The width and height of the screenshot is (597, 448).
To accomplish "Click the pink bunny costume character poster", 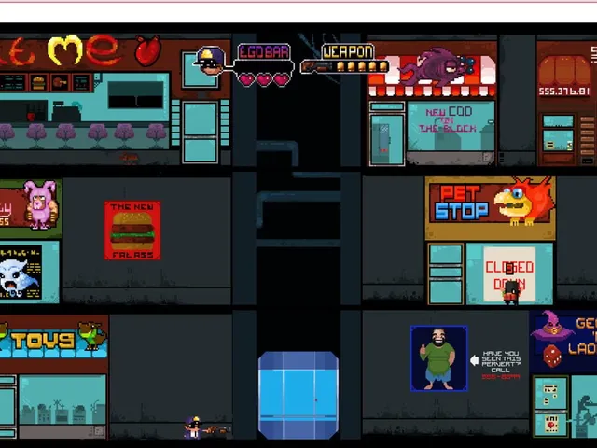I will [x=40, y=205].
